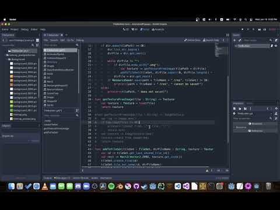Save the edited resource in the Inspector

tap(245, 108)
